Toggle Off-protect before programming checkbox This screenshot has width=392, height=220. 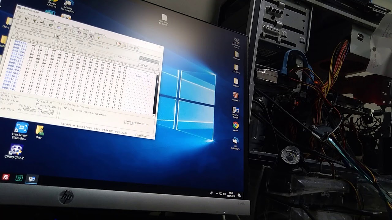(65, 108)
